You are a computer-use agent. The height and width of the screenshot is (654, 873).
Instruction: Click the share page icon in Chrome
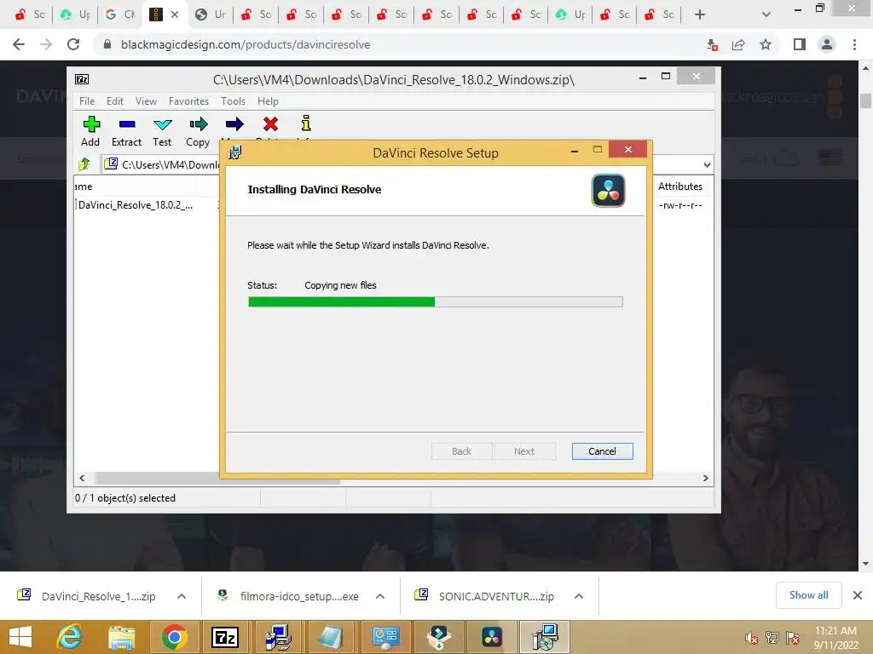(x=738, y=44)
